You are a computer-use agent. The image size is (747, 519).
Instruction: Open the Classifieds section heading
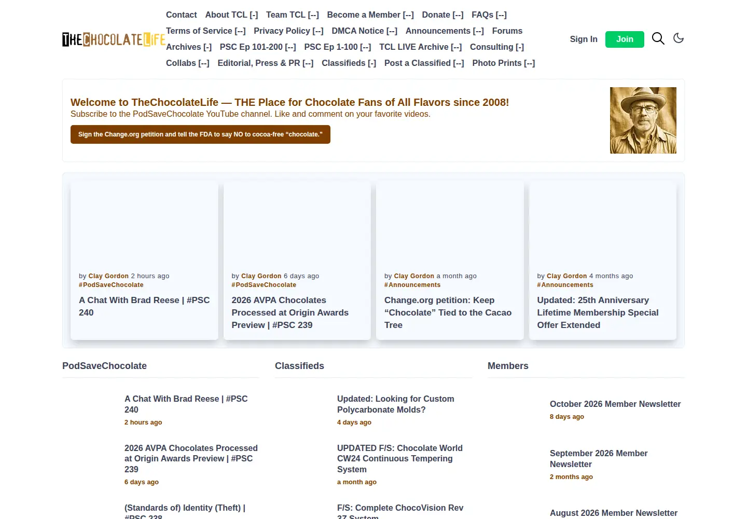pos(299,366)
